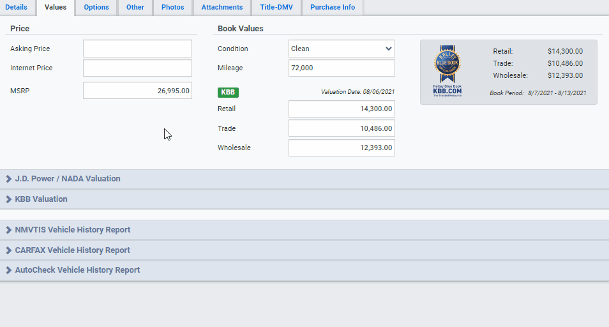Expand the J.D. Power / NADA Valuation section
609x327 pixels.
pyautogui.click(x=68, y=179)
